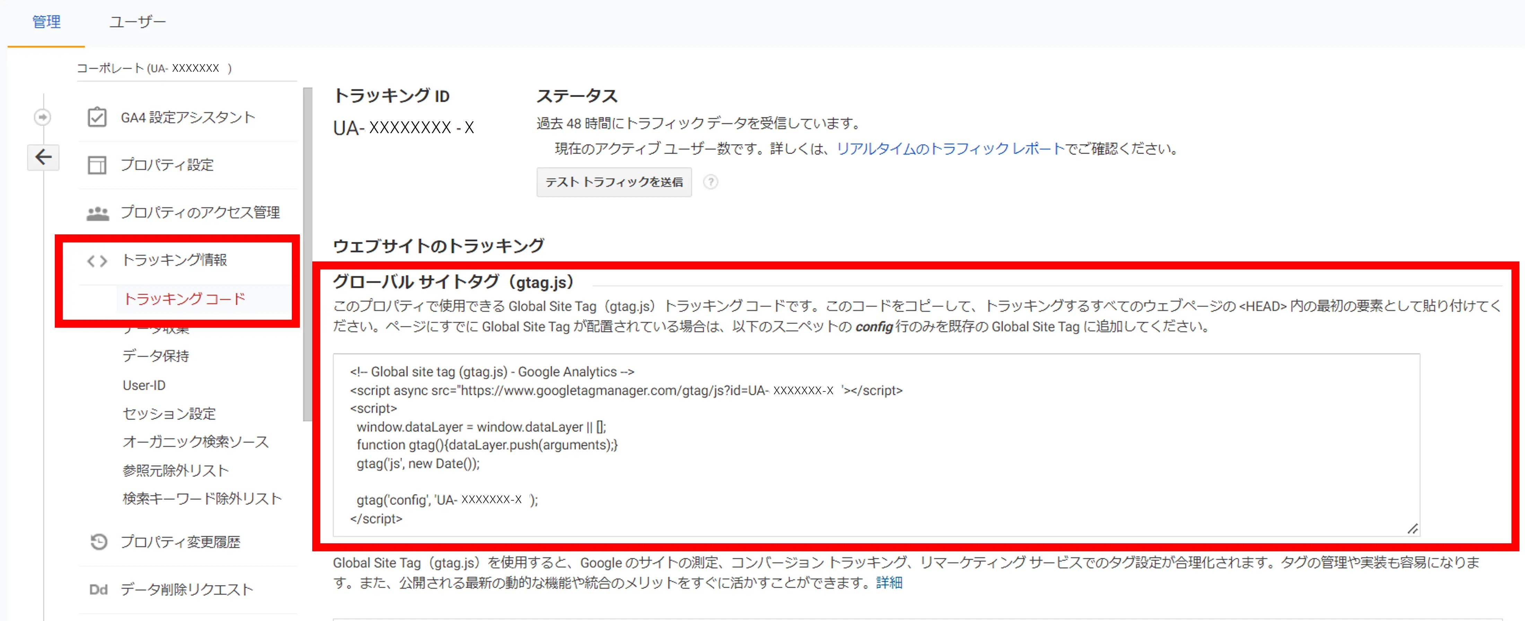1525x621 pixels.
Task: Click the history clock icon for プロパティ変更履歴
Action: [x=98, y=541]
